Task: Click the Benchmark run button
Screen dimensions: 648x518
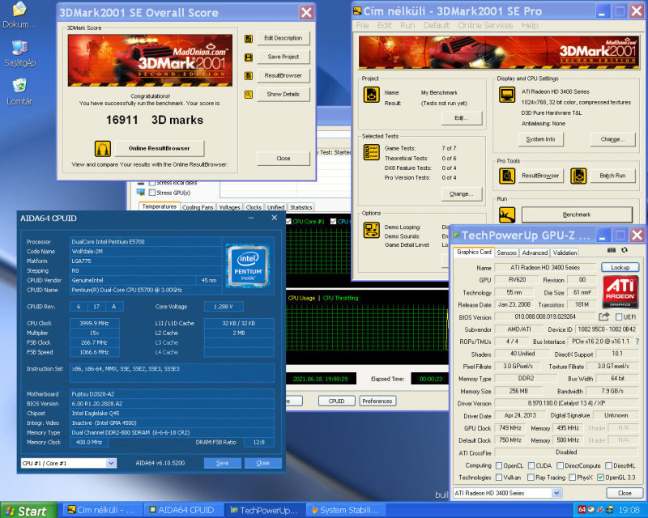Action: tap(577, 214)
